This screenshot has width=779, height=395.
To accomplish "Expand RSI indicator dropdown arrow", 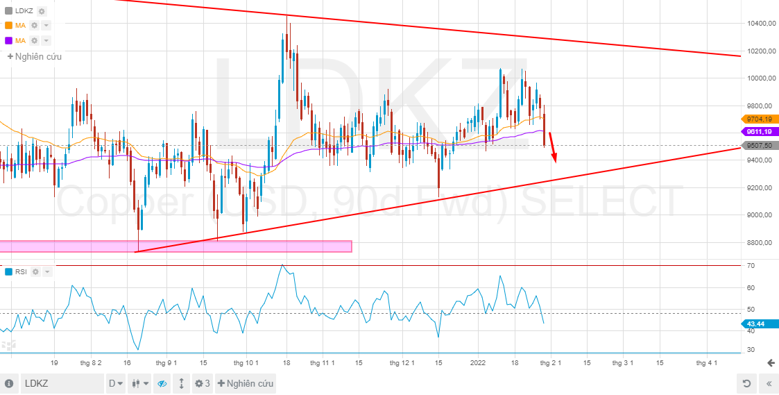I will (x=47, y=271).
